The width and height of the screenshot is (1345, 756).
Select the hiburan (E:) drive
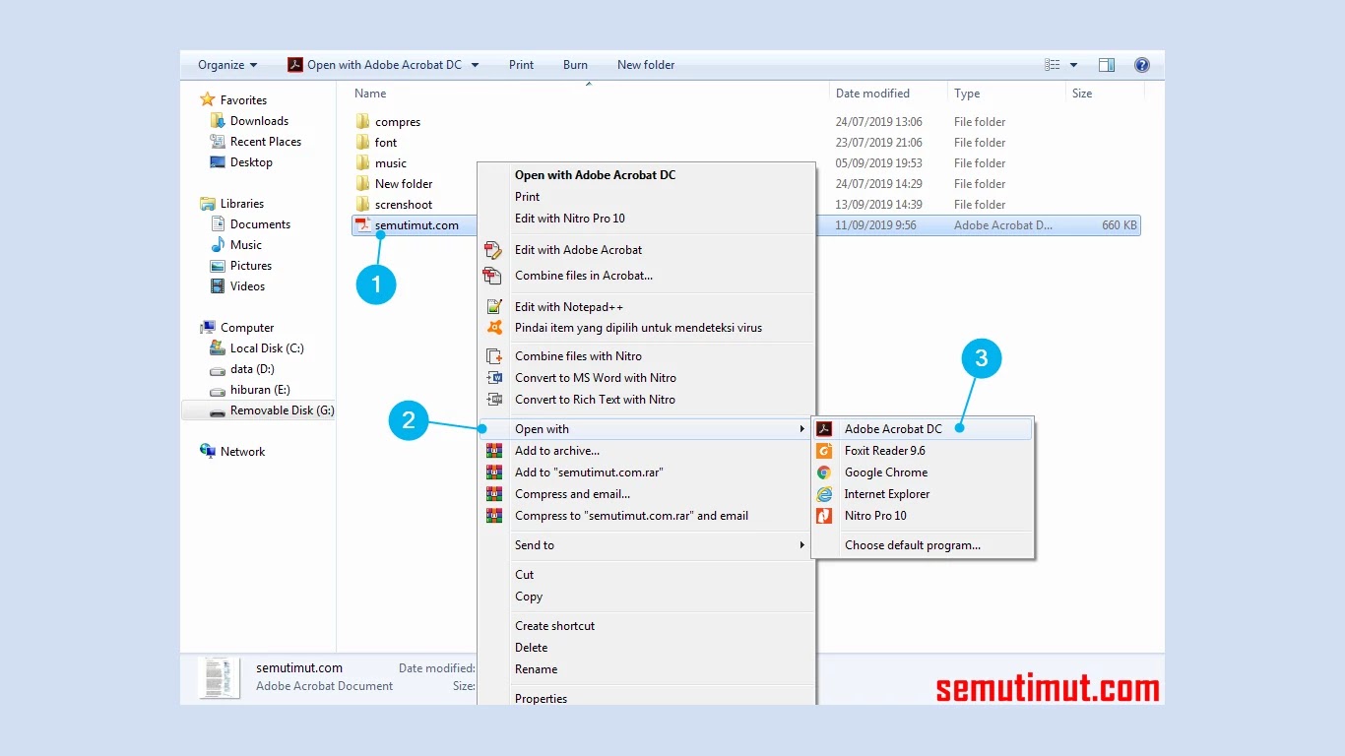click(x=260, y=390)
